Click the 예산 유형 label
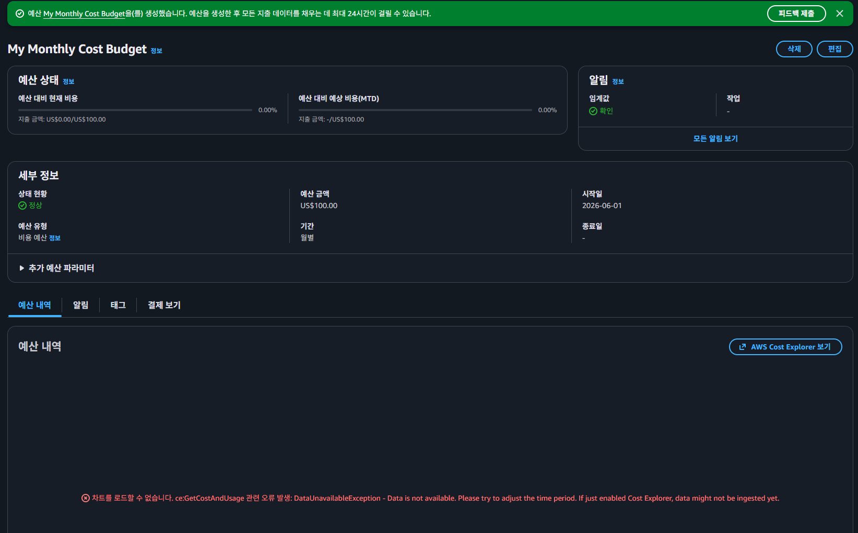 [33, 226]
